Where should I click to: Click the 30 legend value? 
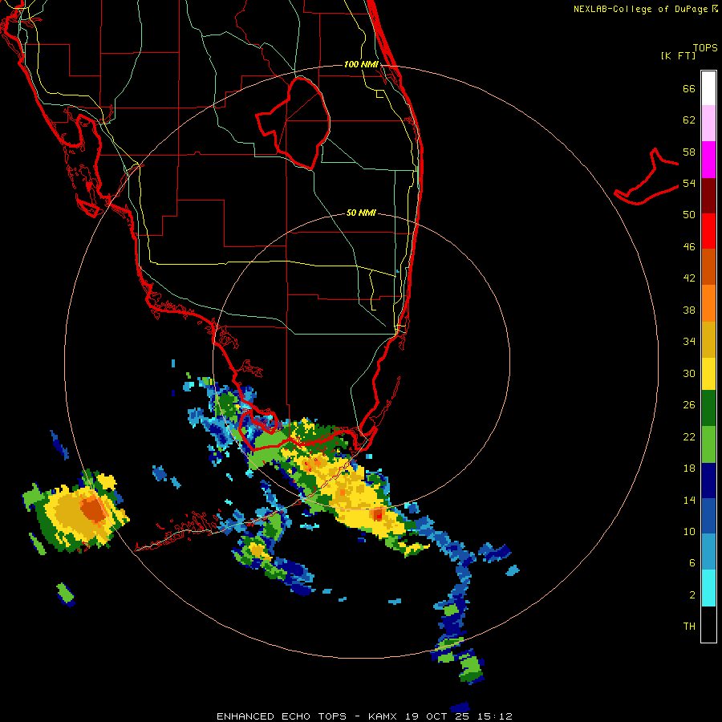click(689, 373)
